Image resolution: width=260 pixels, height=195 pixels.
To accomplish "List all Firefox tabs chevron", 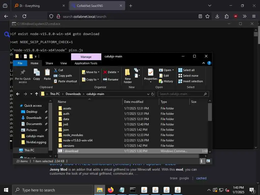I will click(209, 6).
